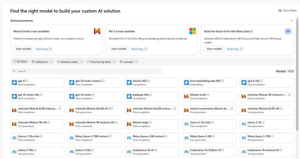Select the Llama-2-7b model name
The height and width of the screenshot is (159, 300).
pyautogui.click(x=254, y=122)
